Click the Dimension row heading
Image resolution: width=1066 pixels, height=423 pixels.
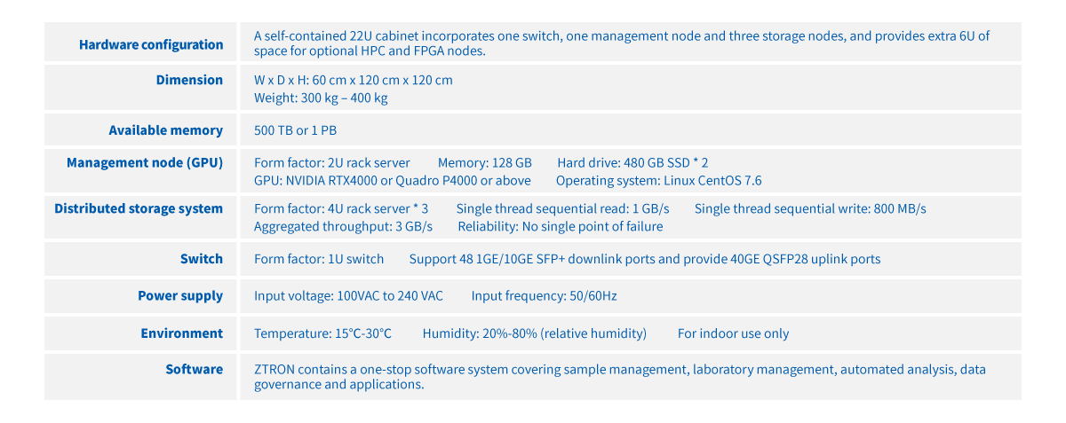tap(189, 80)
